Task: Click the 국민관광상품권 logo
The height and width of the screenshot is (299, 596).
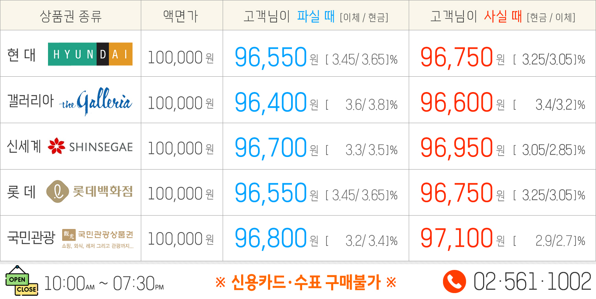Action: click(98, 238)
